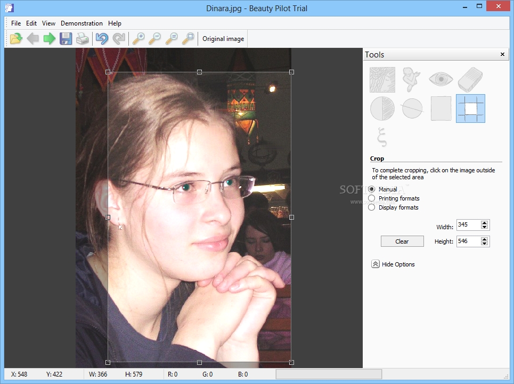Open the Help menu
Image resolution: width=514 pixels, height=384 pixels.
pyautogui.click(x=115, y=23)
